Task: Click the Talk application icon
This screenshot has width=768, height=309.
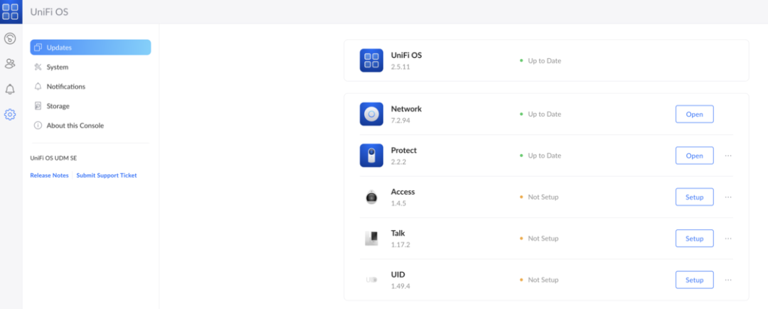Action: [x=371, y=239]
